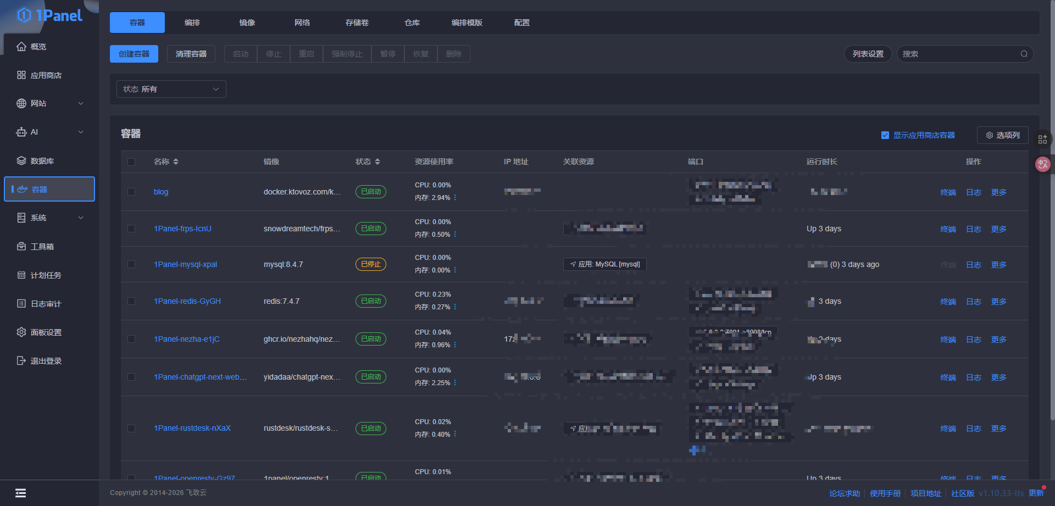Image resolution: width=1055 pixels, height=506 pixels.
Task: Expand the 网站 sidebar submenu
Action: [x=81, y=103]
